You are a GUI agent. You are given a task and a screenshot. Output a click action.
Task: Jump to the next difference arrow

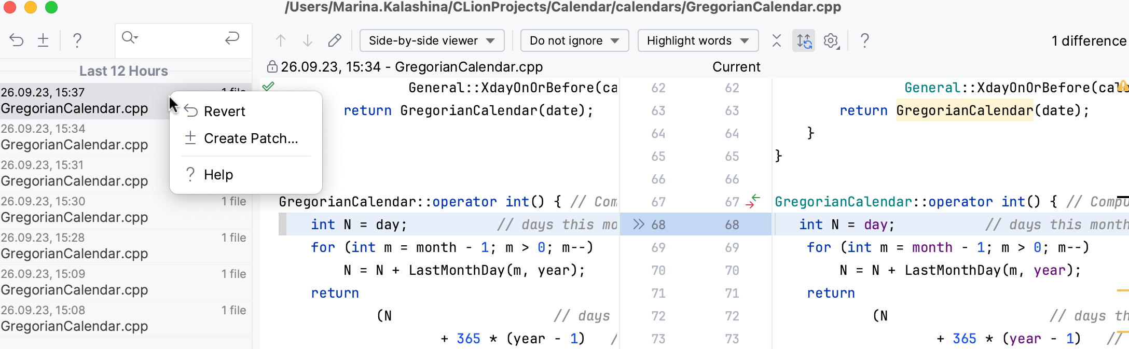click(308, 40)
